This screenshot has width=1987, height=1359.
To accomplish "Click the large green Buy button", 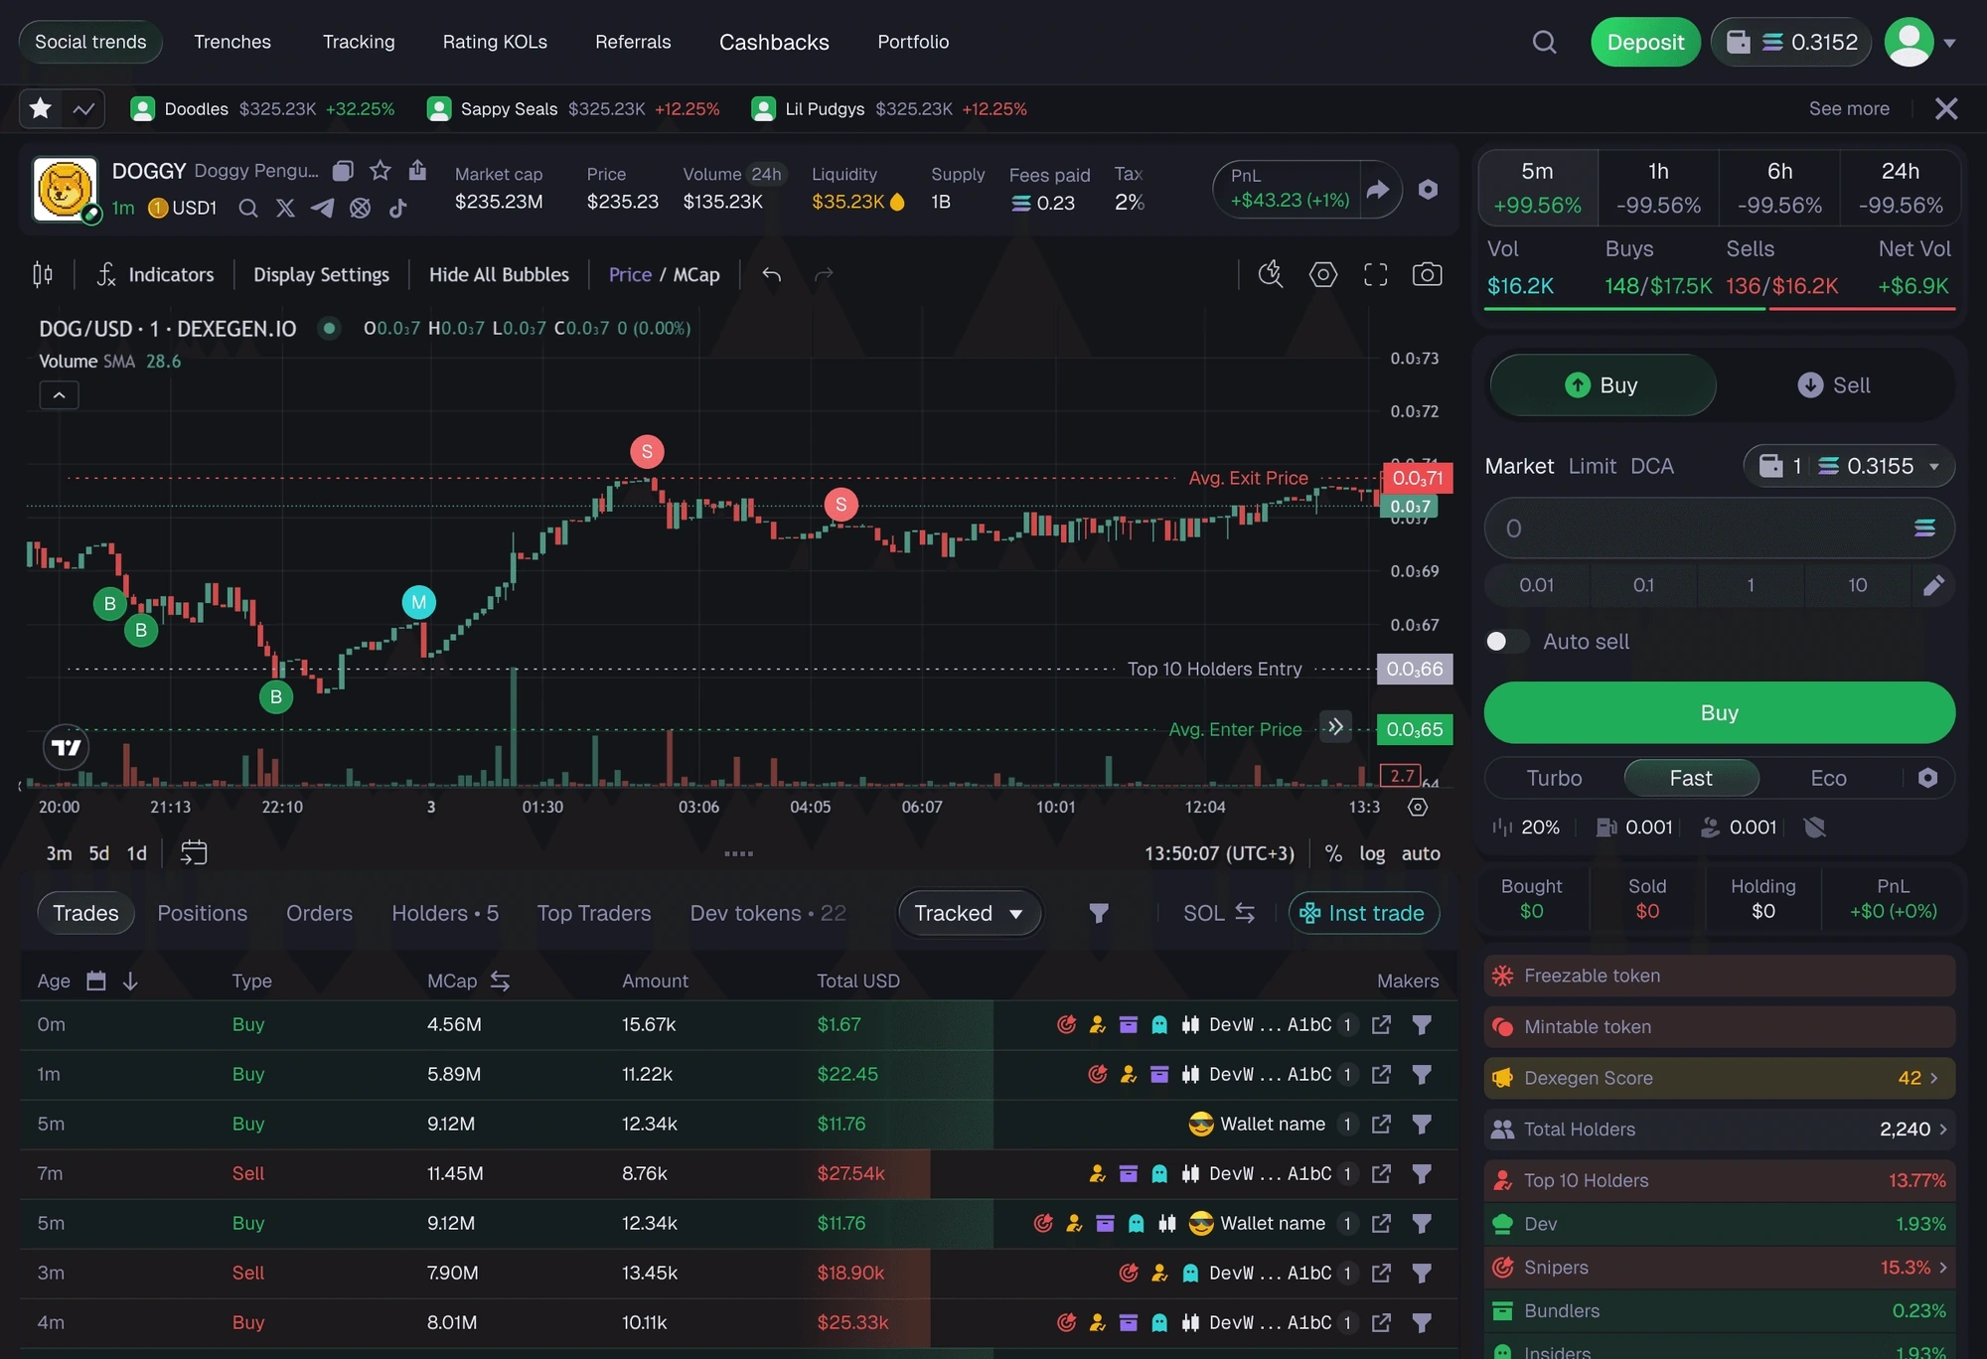I will click(1720, 712).
